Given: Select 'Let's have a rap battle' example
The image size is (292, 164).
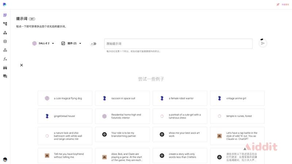Looking at the screenshot, I should [x=237, y=136].
